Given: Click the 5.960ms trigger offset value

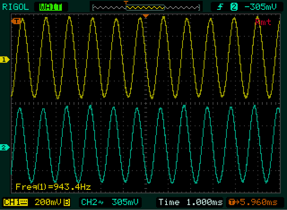Looking at the screenshot, I should [258, 202].
